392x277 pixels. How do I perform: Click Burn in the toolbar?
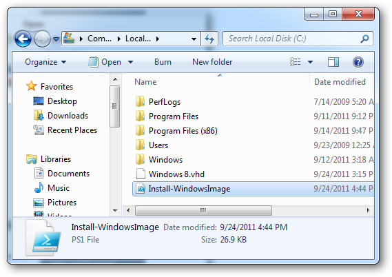pos(163,62)
